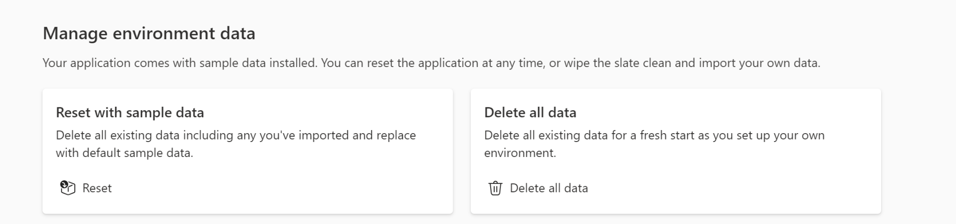Image resolution: width=956 pixels, height=224 pixels.
Task: Click the Reset sample data cube icon
Action: pyautogui.click(x=67, y=188)
